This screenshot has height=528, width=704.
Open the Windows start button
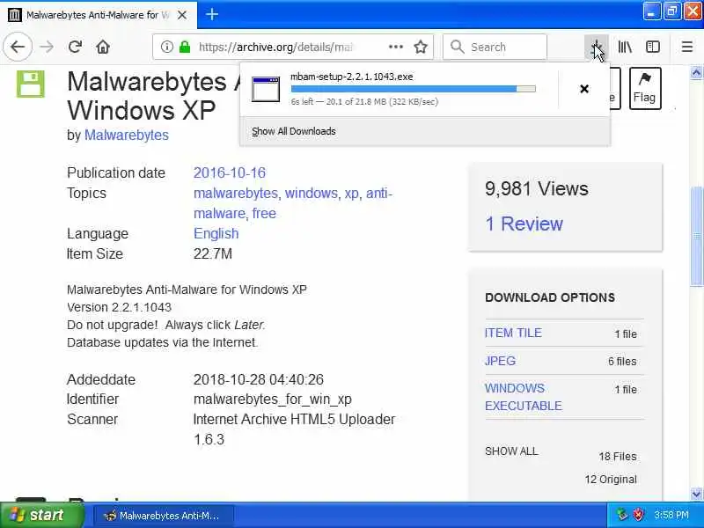click(41, 515)
